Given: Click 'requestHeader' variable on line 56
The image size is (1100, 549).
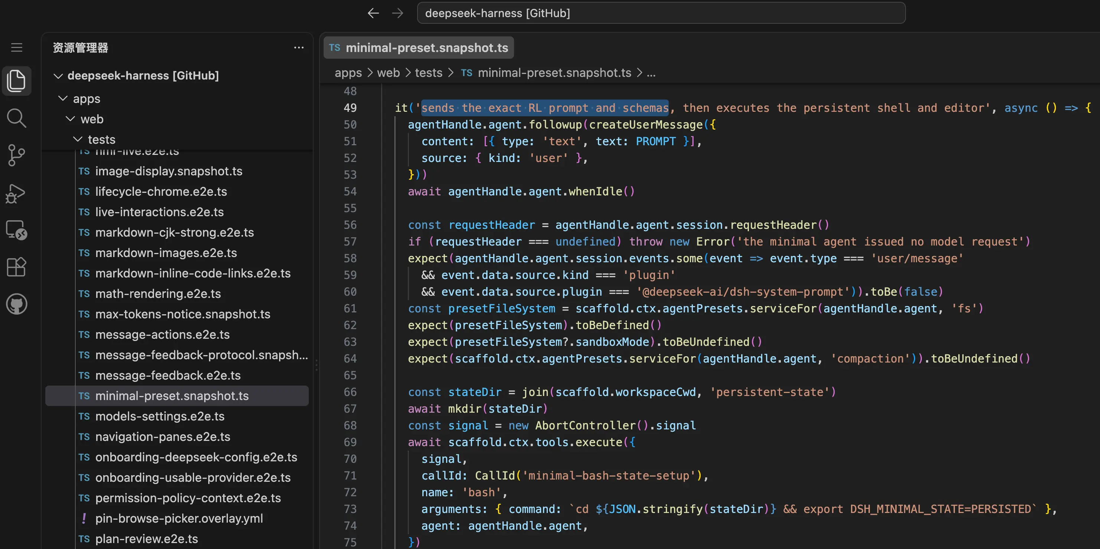Looking at the screenshot, I should 491,225.
